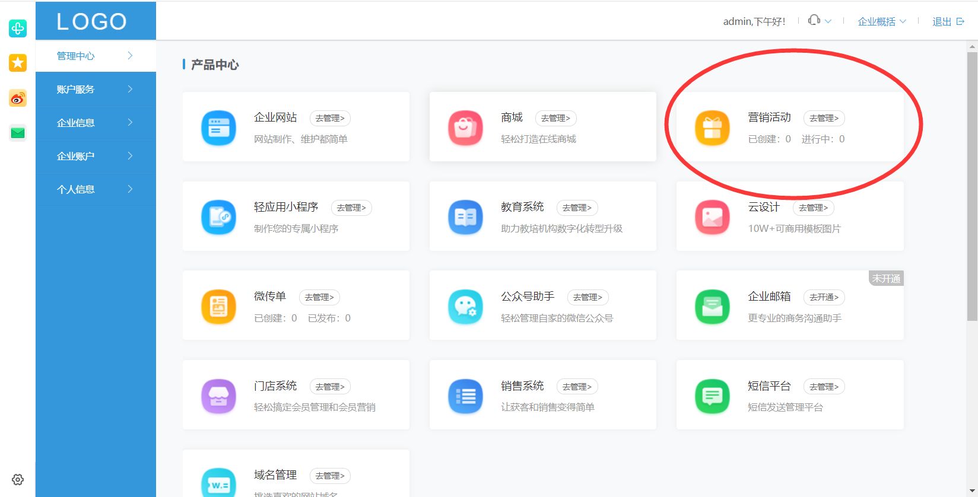
Task: Click the 轻应用小程序 icon
Action: pyautogui.click(x=218, y=217)
